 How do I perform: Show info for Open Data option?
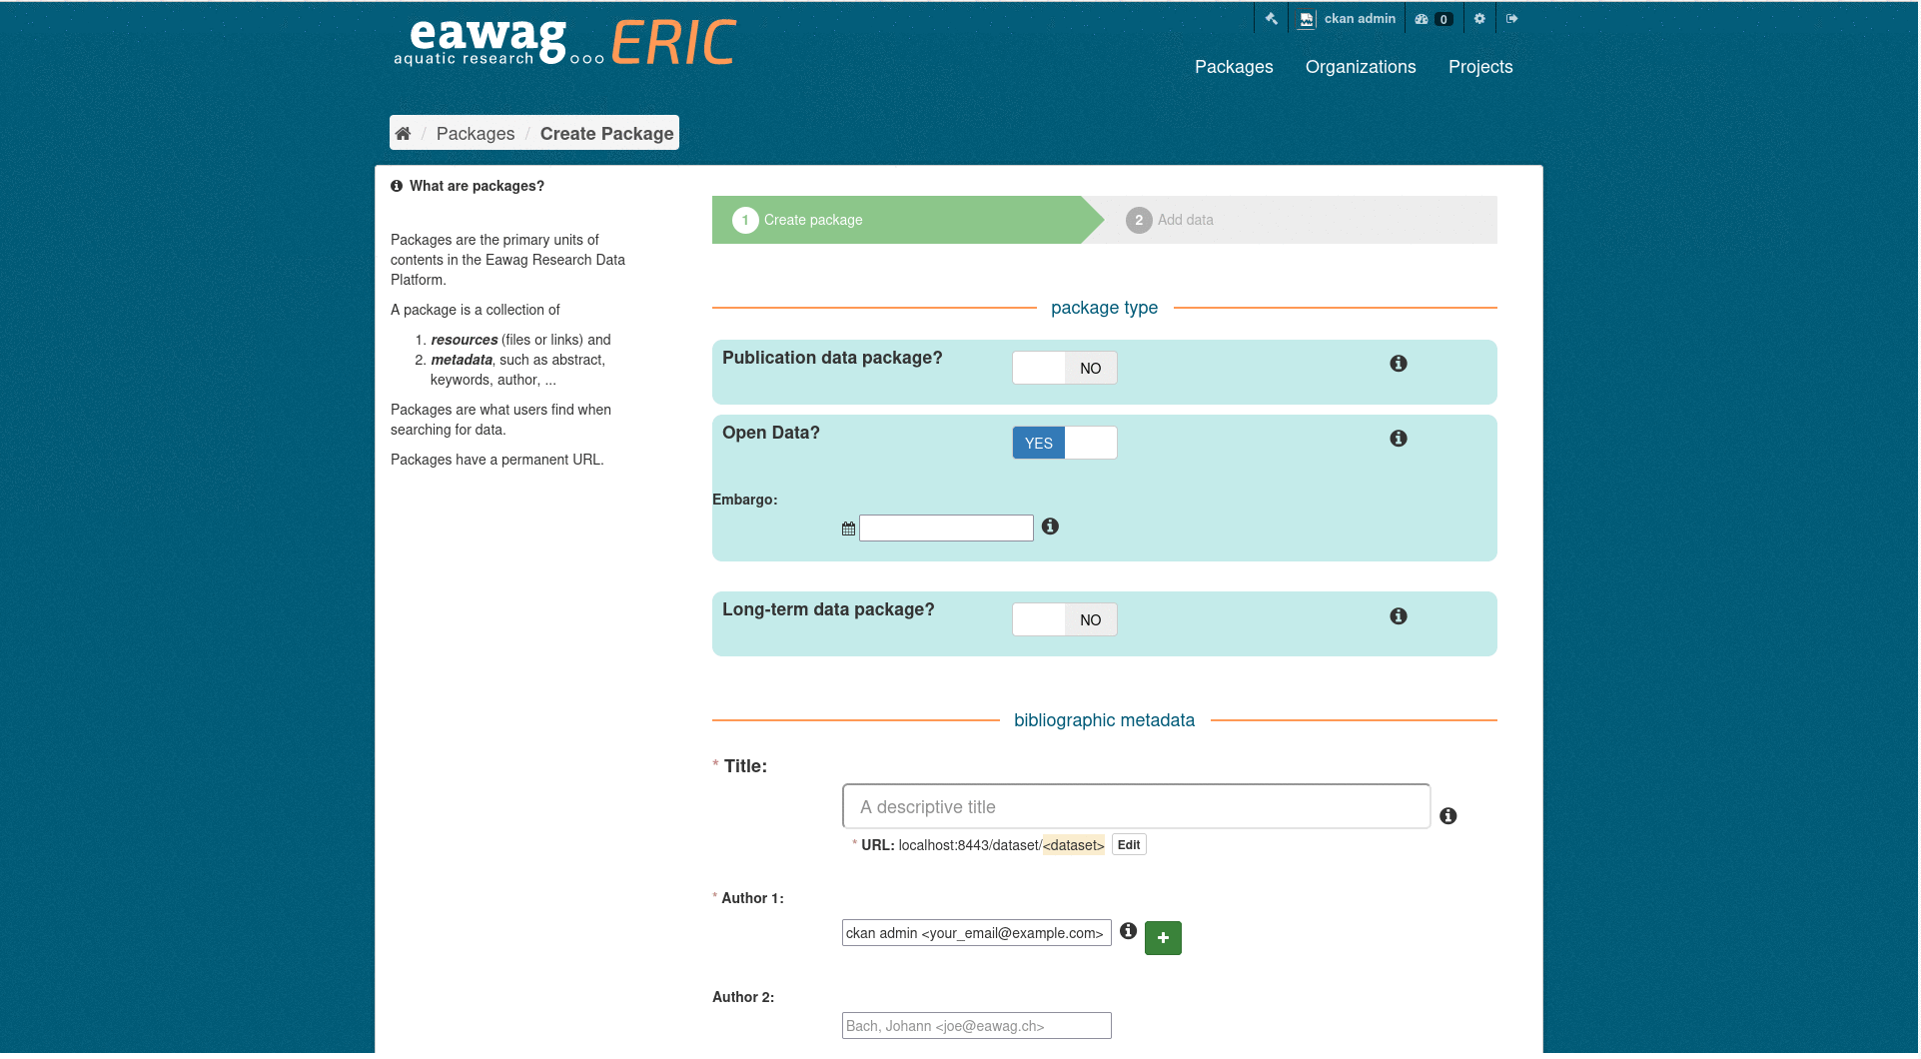[x=1399, y=439]
